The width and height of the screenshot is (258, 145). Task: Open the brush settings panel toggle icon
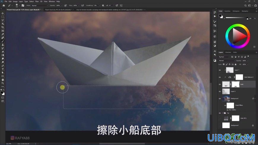23,5
